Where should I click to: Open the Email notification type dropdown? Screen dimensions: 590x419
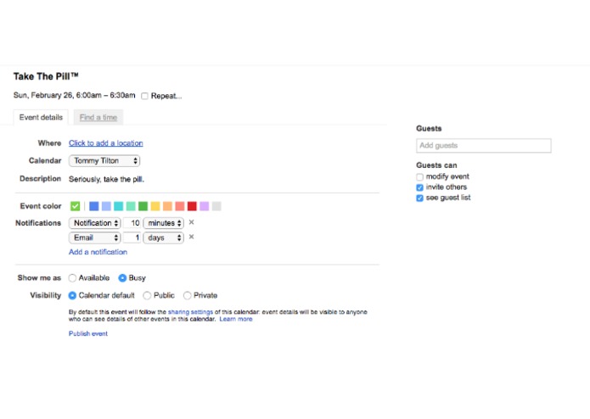tap(95, 237)
